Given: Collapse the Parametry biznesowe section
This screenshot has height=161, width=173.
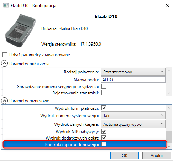Looking at the screenshot, I should point(4,101).
